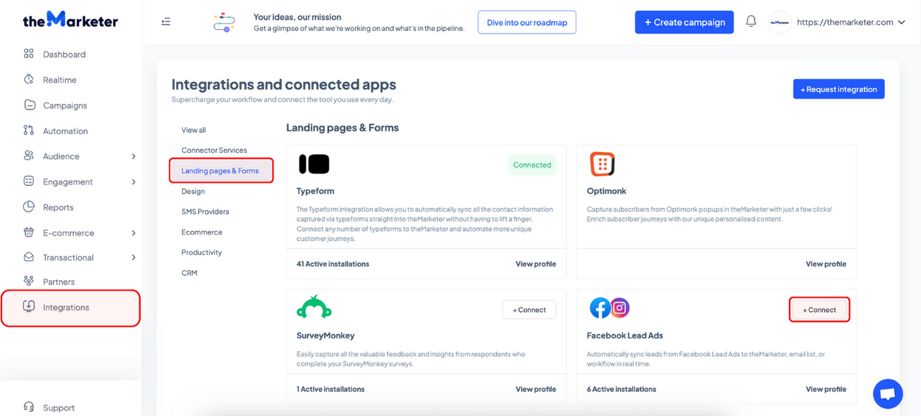Screen dimensions: 921x416
Task: Click the Audience people icon
Action: click(x=28, y=156)
